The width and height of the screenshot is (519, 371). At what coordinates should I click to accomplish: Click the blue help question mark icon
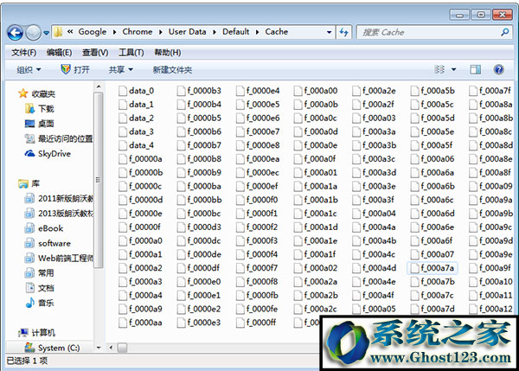(498, 69)
